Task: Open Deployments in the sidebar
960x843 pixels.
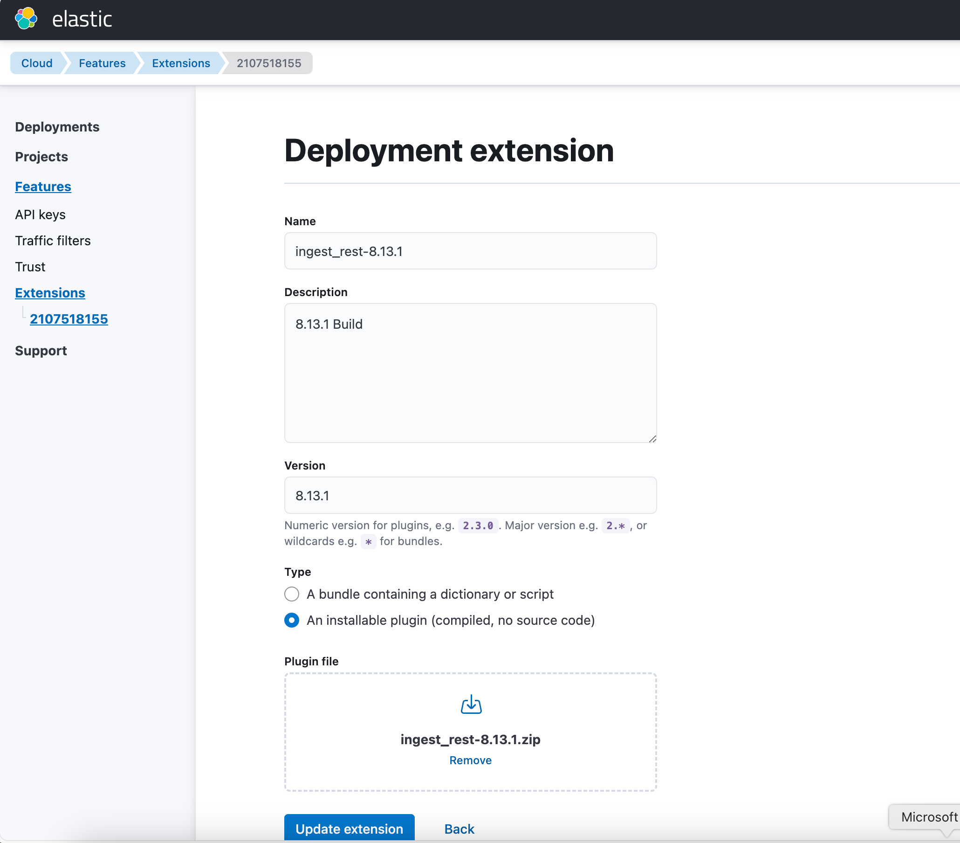Action: coord(57,127)
